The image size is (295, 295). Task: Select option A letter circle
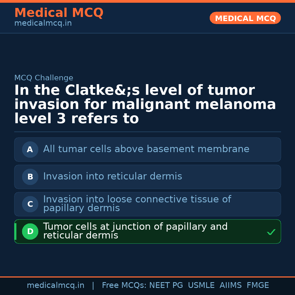pos(30,149)
